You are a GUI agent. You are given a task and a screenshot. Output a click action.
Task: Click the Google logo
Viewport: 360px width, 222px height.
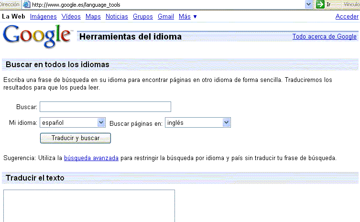click(x=37, y=36)
